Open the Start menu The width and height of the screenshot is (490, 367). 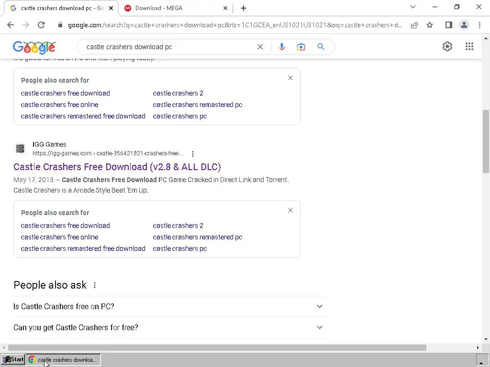pyautogui.click(x=13, y=359)
